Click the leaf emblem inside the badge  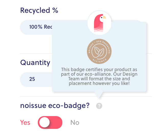coord(99,51)
